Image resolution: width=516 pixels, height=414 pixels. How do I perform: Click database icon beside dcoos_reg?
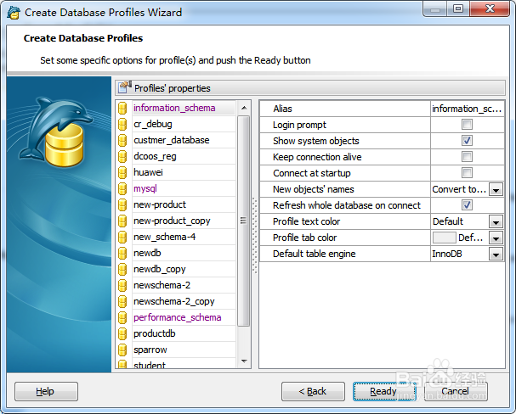pos(122,156)
